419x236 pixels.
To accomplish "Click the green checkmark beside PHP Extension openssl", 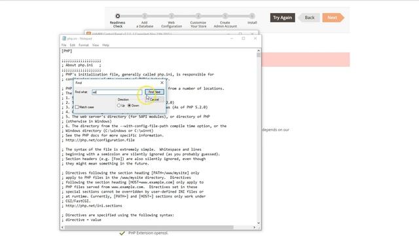I will click(122, 233).
